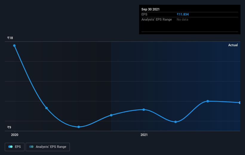Click the 'No data' analysts range value
The width and height of the screenshot is (245, 155).
(x=182, y=19)
